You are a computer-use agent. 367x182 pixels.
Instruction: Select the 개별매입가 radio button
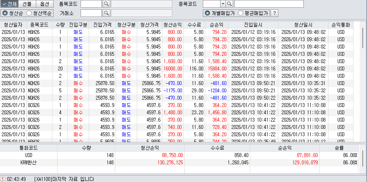pos(220,13)
